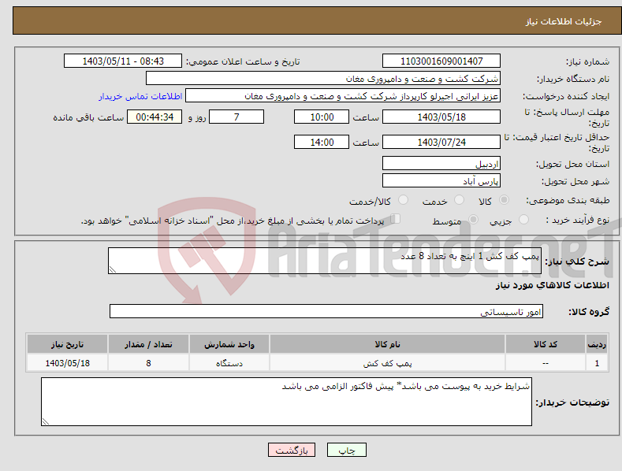Click the row number cell 1
622x471 pixels.
(597, 363)
